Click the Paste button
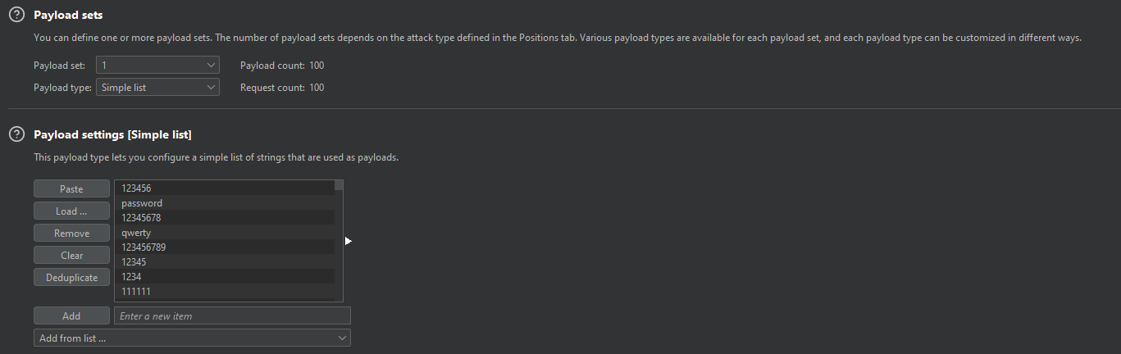This screenshot has height=354, width=1121. point(71,189)
